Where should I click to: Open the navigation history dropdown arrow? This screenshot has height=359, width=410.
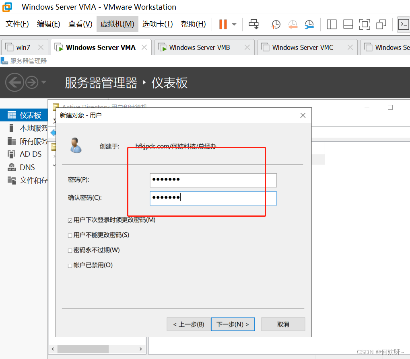pyautogui.click(x=44, y=82)
